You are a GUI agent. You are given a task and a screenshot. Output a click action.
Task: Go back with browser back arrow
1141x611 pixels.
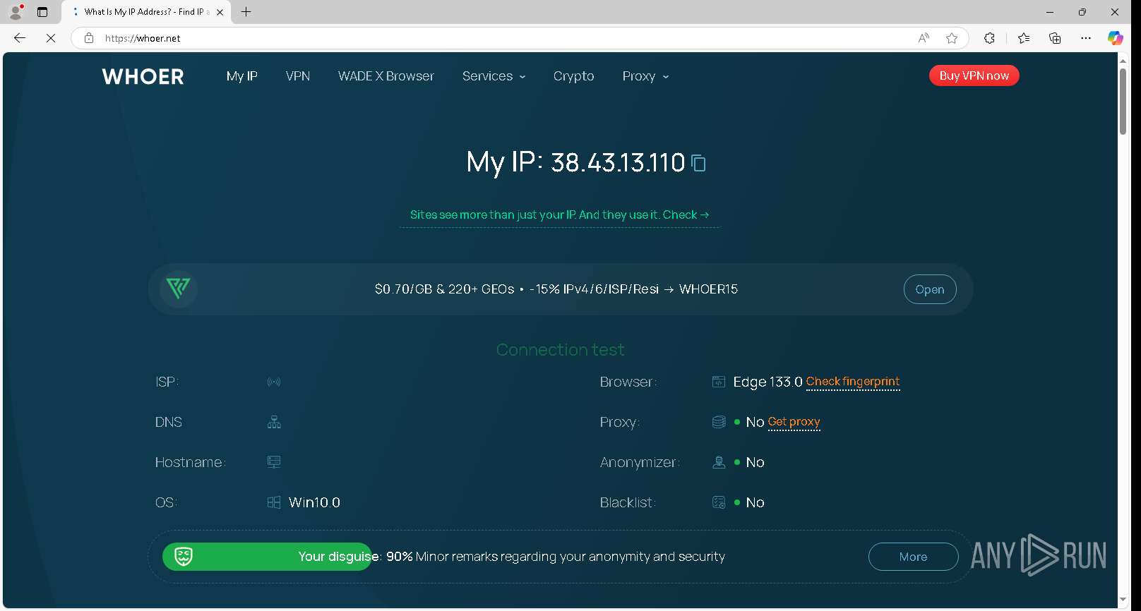(x=20, y=38)
